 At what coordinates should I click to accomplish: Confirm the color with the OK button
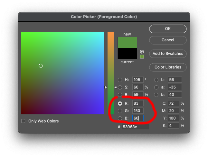pos(168,29)
